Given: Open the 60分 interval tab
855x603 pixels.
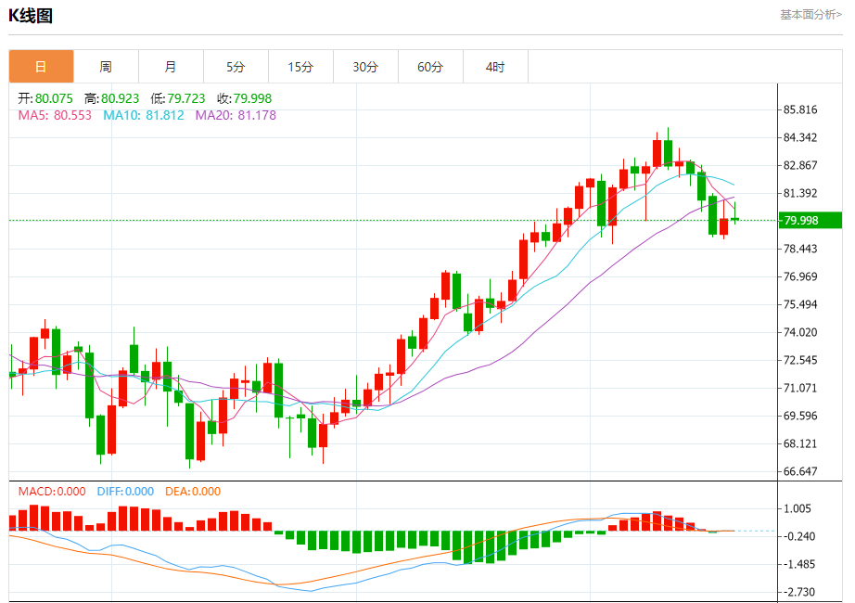Looking at the screenshot, I should point(430,67).
